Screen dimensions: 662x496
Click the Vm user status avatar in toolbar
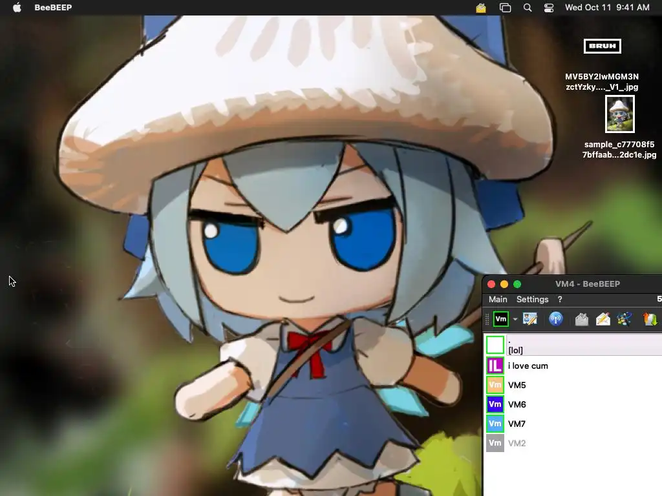[501, 319]
